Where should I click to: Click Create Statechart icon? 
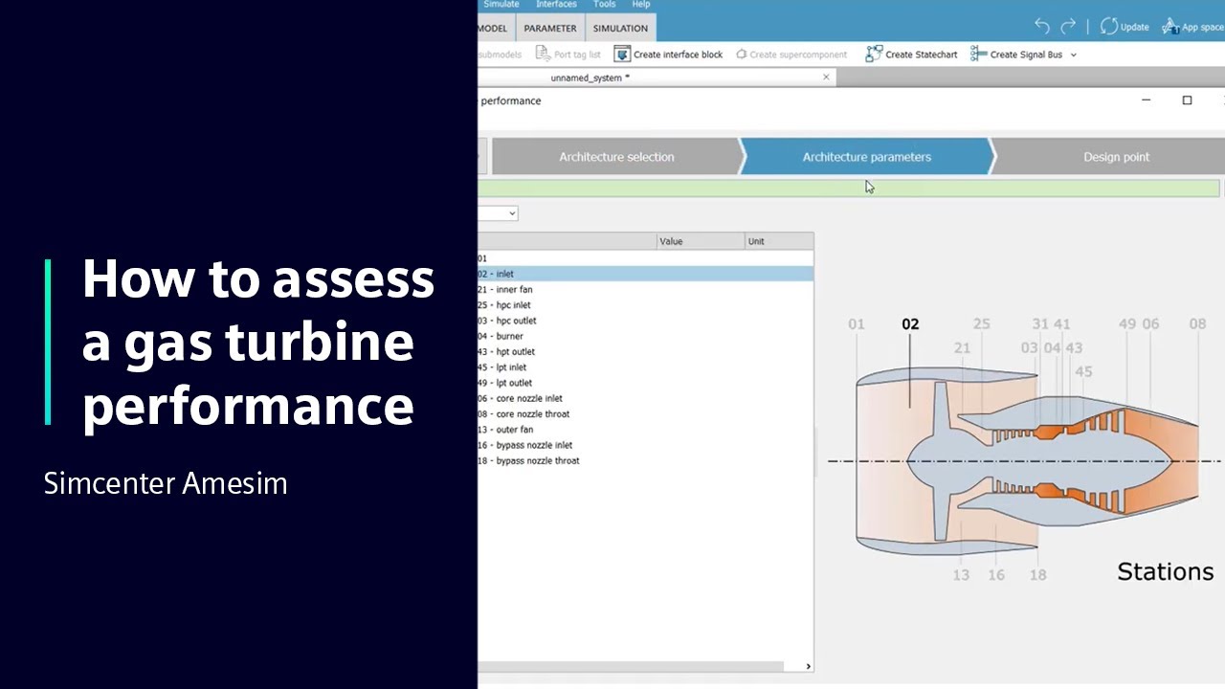pos(873,55)
